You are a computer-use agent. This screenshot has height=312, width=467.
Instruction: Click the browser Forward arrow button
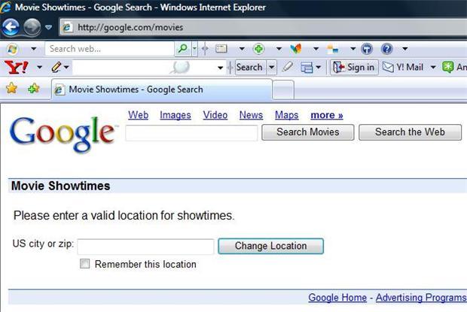pos(32,27)
